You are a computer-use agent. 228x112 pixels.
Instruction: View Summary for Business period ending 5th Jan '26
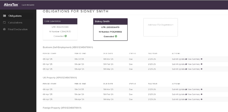point(195,64)
